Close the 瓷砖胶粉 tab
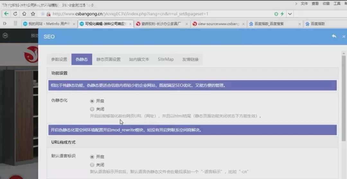 187,24
